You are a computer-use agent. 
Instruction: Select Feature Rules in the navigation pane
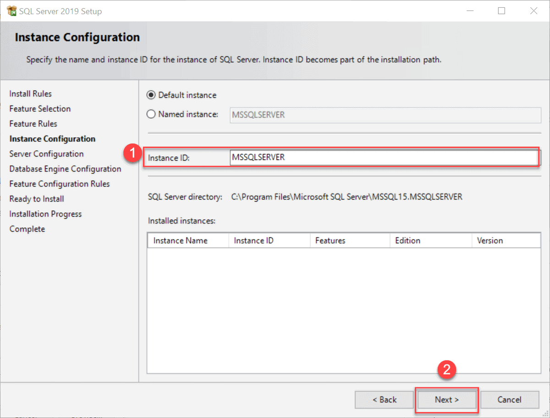pos(33,123)
